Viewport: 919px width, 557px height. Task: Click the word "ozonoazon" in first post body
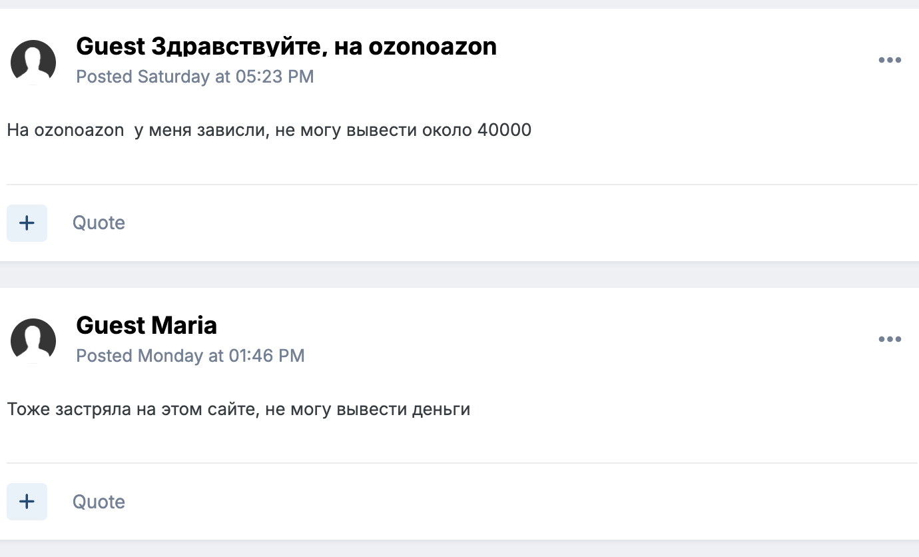[x=79, y=130]
